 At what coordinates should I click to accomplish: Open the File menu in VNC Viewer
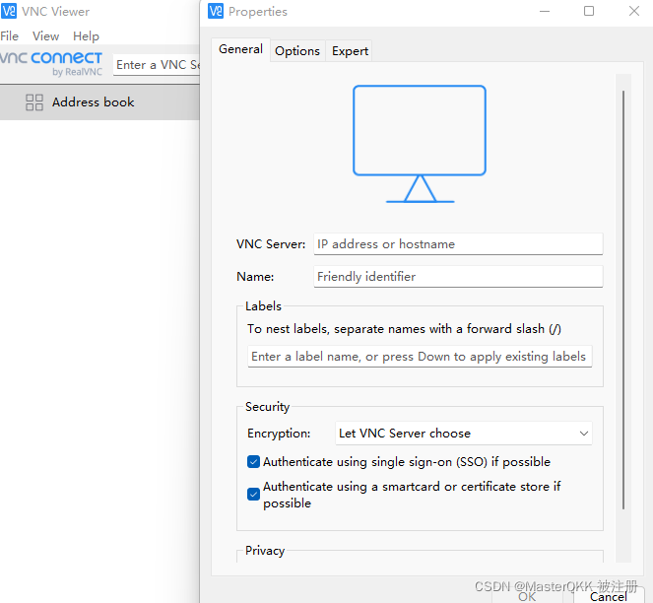click(10, 36)
